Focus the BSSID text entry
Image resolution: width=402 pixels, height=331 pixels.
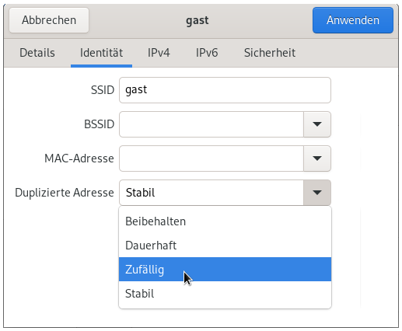click(211, 124)
